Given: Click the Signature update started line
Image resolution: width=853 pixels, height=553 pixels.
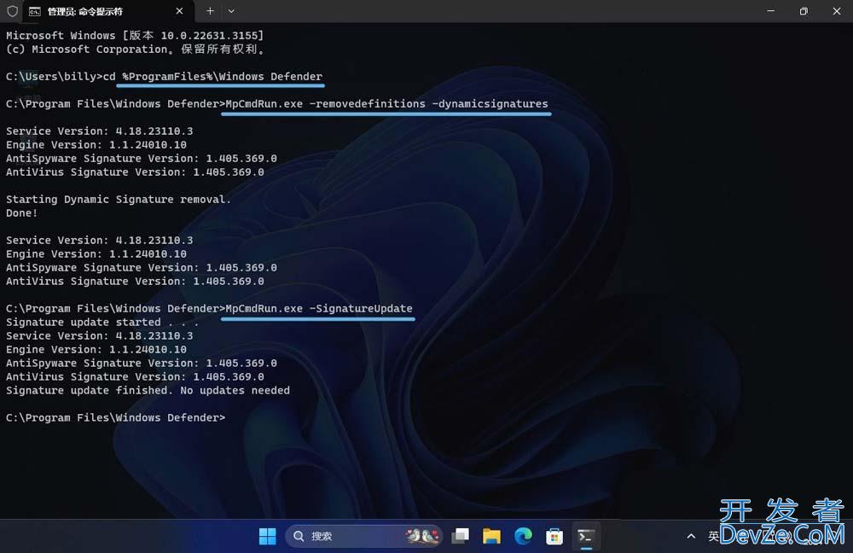Looking at the screenshot, I should [102, 322].
